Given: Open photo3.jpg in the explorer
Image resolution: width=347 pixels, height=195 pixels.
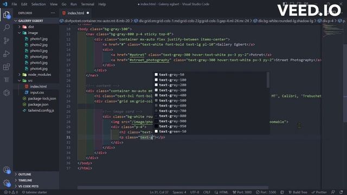Looking at the screenshot, I should click(x=38, y=50).
